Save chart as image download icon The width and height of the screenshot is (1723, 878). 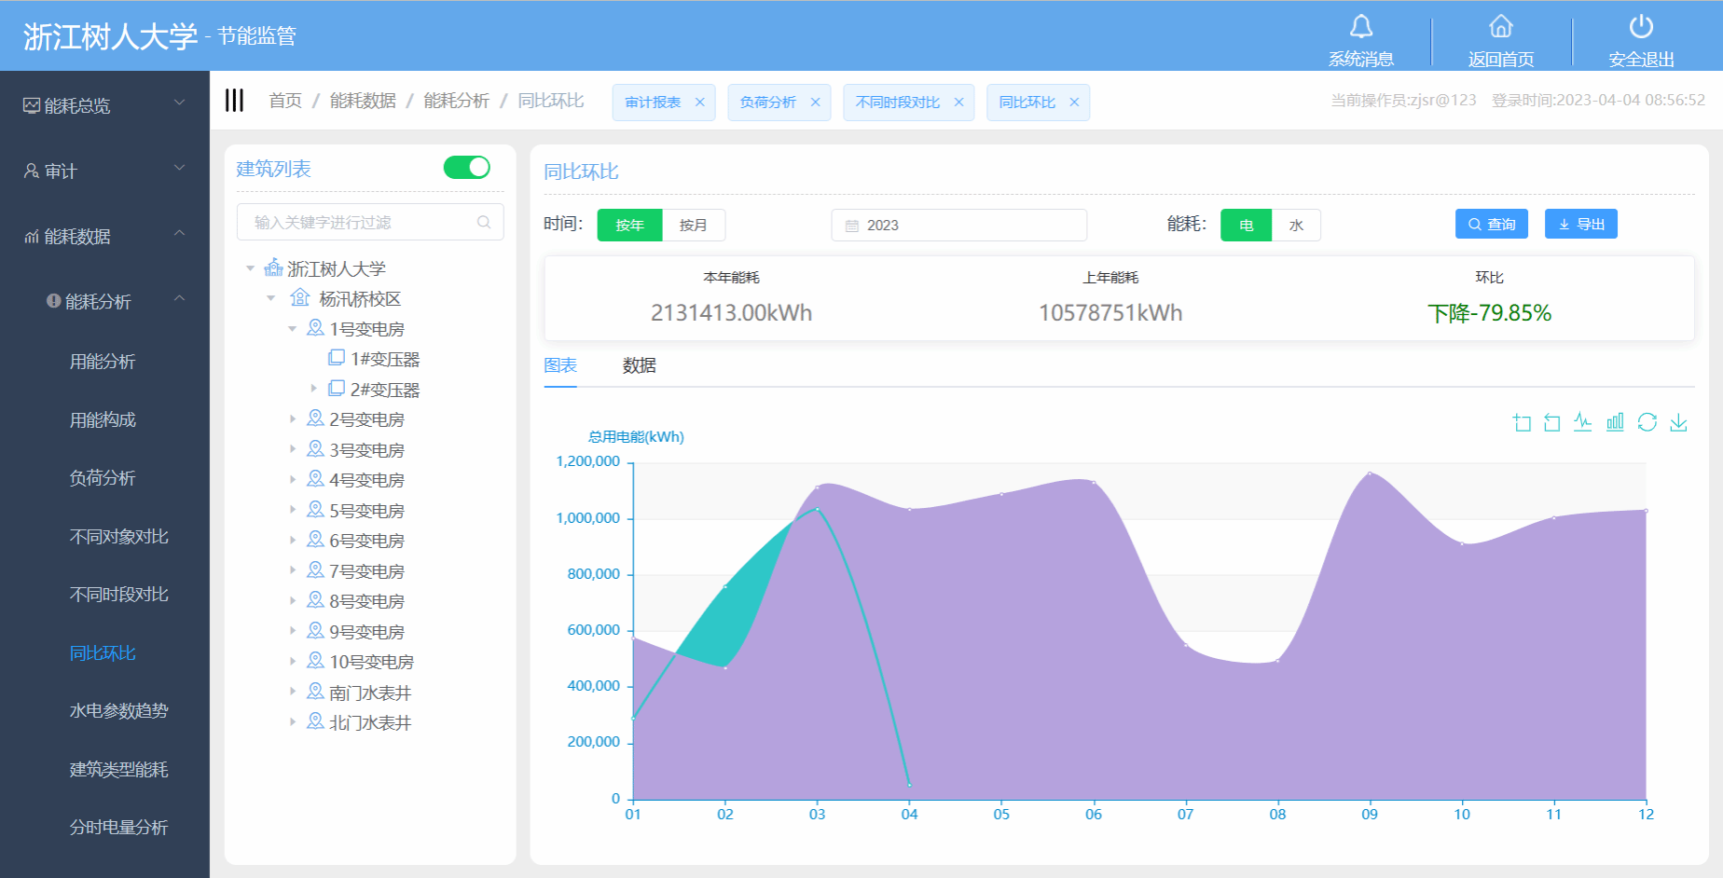1678,422
